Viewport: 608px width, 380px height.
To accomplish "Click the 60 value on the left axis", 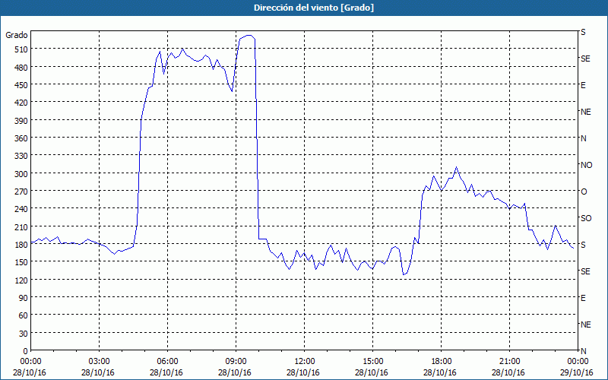I will (x=24, y=315).
